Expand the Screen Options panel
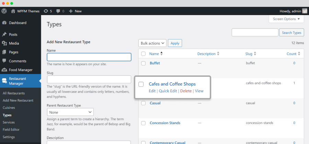The height and width of the screenshot is (144, 309). pyautogui.click(x=286, y=19)
